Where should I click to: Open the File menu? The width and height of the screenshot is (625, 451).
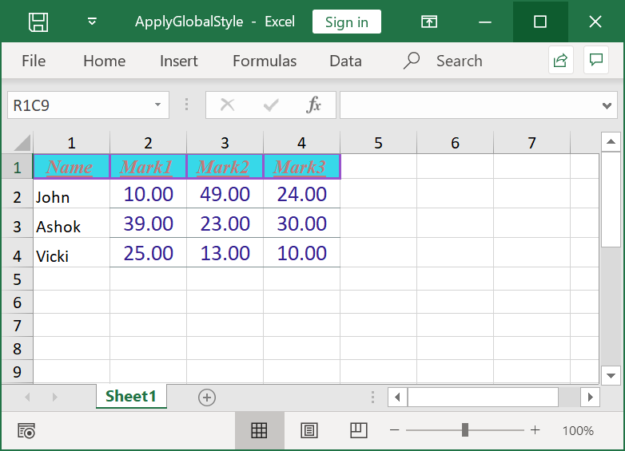tap(34, 61)
